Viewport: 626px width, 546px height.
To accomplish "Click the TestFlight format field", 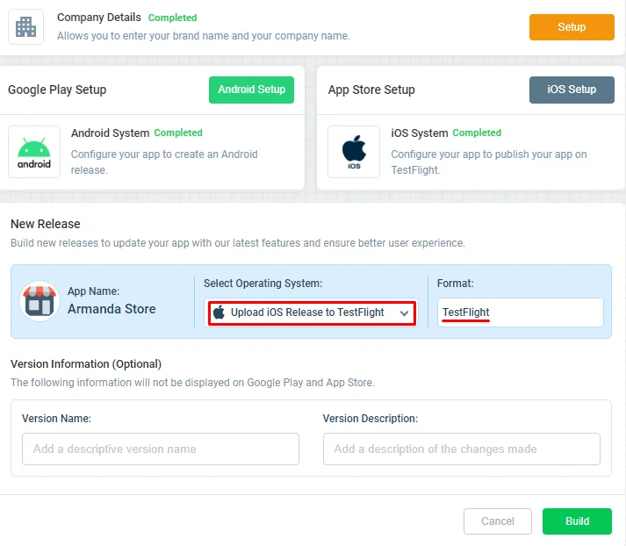I will (520, 313).
